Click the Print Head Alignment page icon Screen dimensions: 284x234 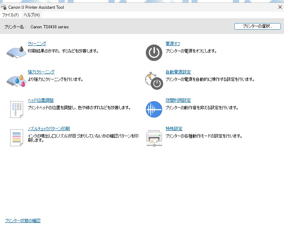click(16, 109)
